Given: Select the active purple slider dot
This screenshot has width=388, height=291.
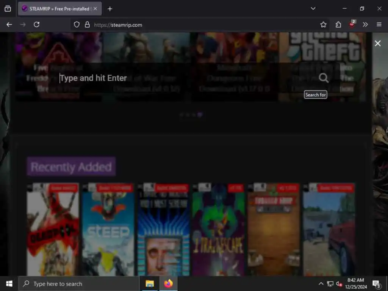Looking at the screenshot, I should [x=200, y=114].
